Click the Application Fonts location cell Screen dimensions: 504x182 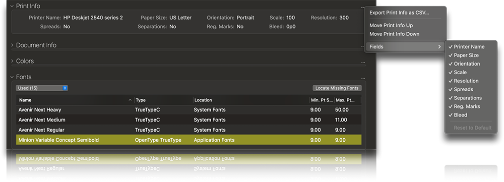[214, 140]
